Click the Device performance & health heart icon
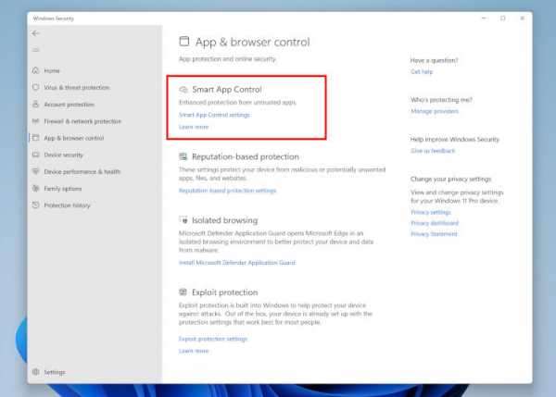This screenshot has width=556, height=397. [x=35, y=171]
